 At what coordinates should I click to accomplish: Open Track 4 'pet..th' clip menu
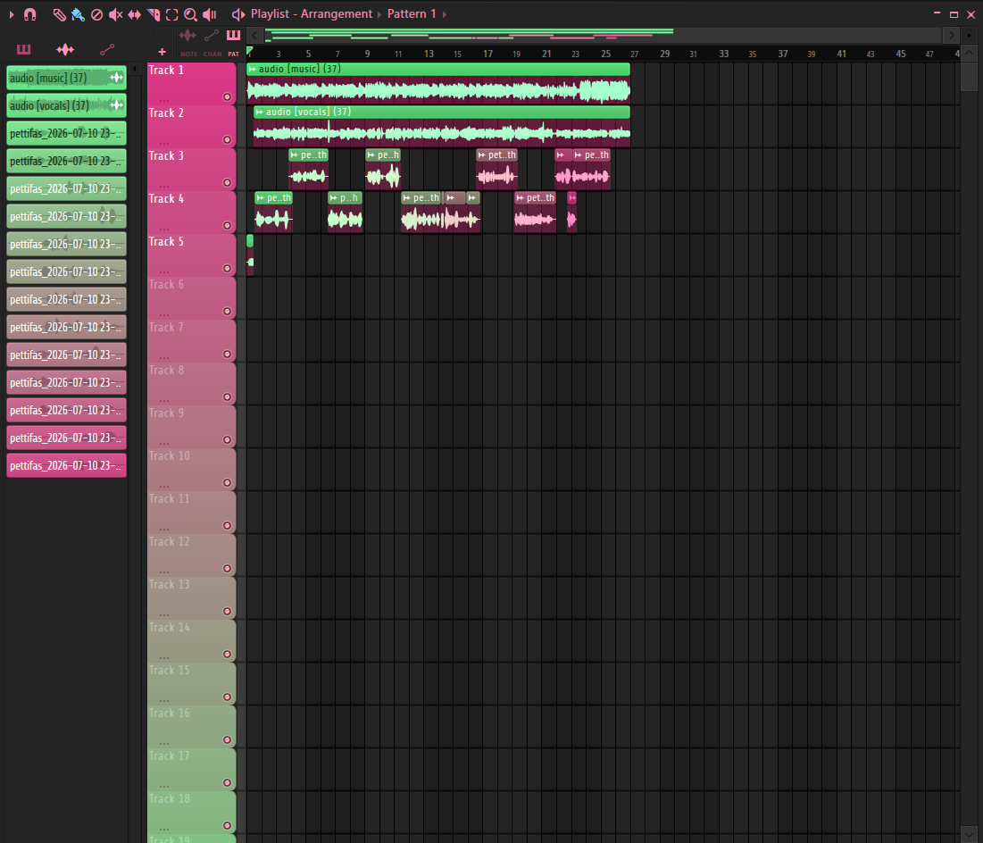520,197
